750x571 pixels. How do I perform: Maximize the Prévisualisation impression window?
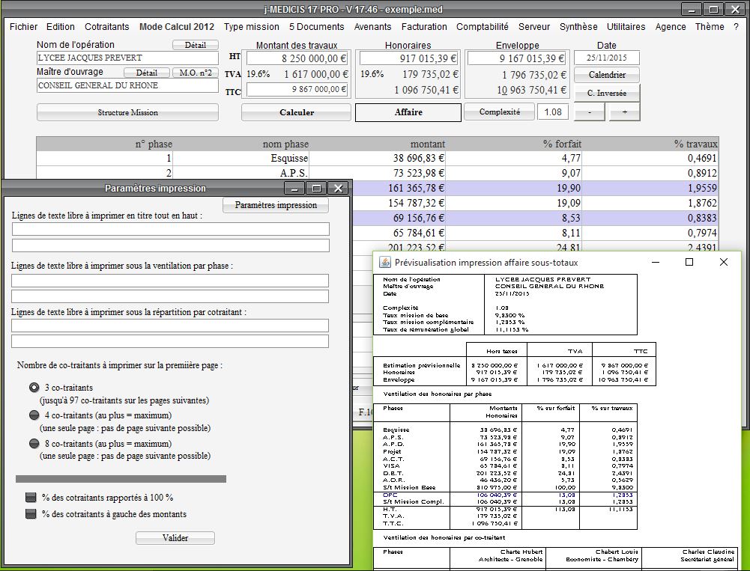pyautogui.click(x=689, y=262)
